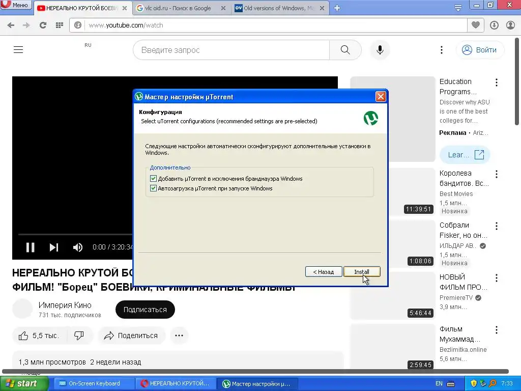Viewport: 521px width, 391px height.
Task: Toggle 'Автозагрузка µTorrent при запуске Windows' checkbox
Action: [x=153, y=188]
